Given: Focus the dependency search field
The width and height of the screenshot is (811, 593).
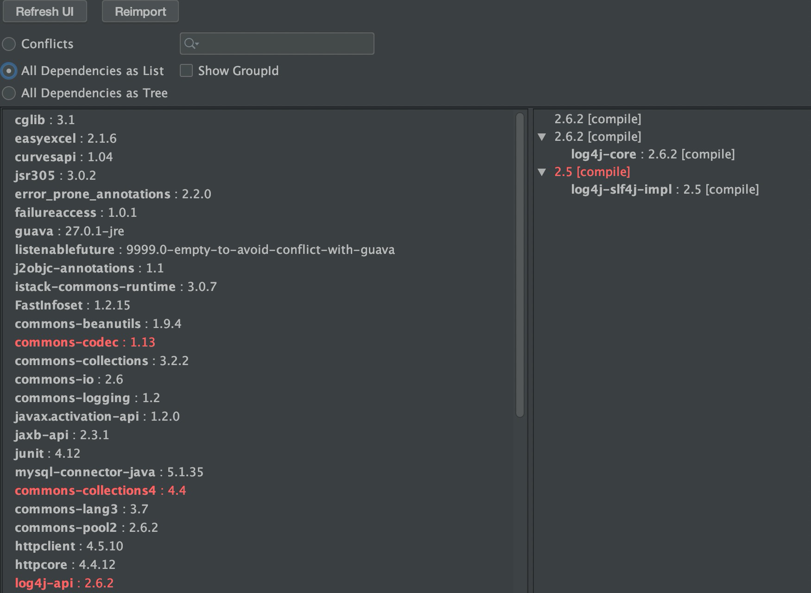Looking at the screenshot, I should (277, 44).
